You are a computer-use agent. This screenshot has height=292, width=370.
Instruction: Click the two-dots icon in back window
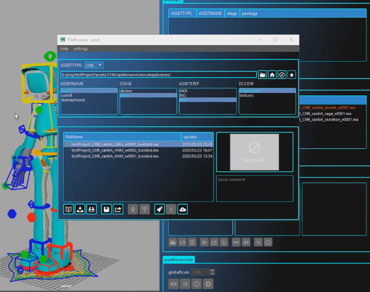(236, 242)
